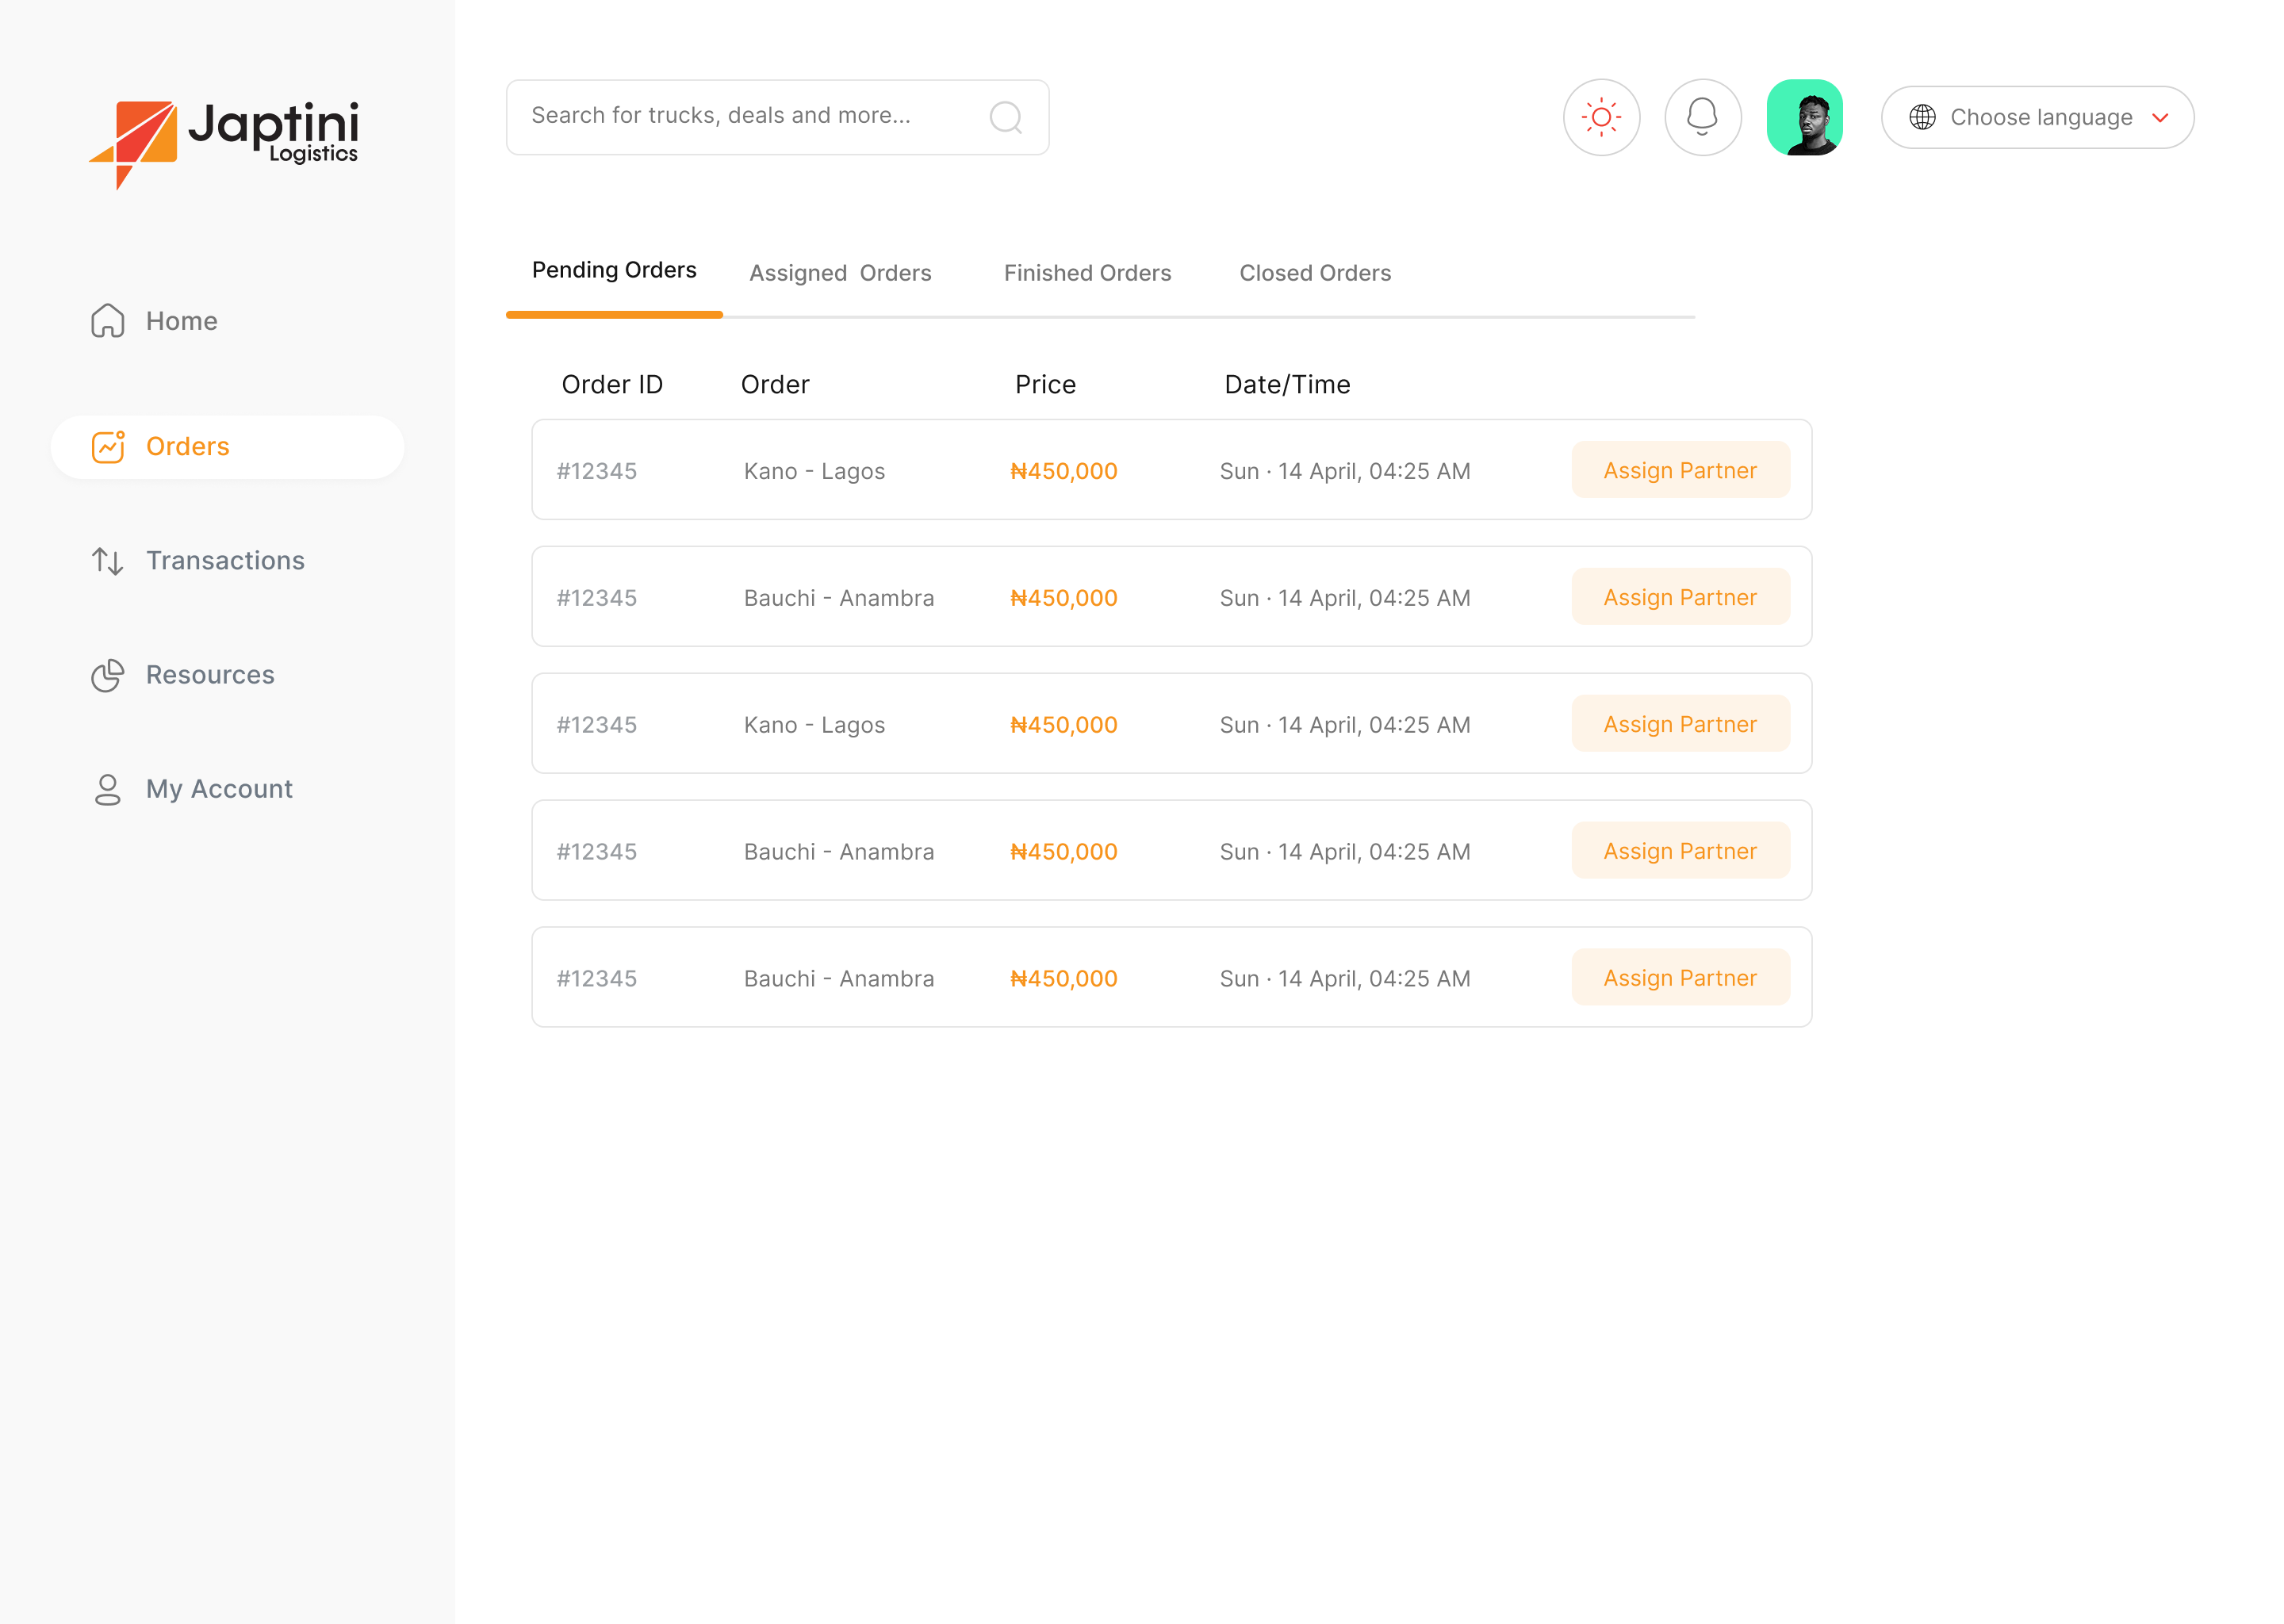2284x1624 pixels.
Task: Click the globe icon in language selector
Action: [1921, 117]
